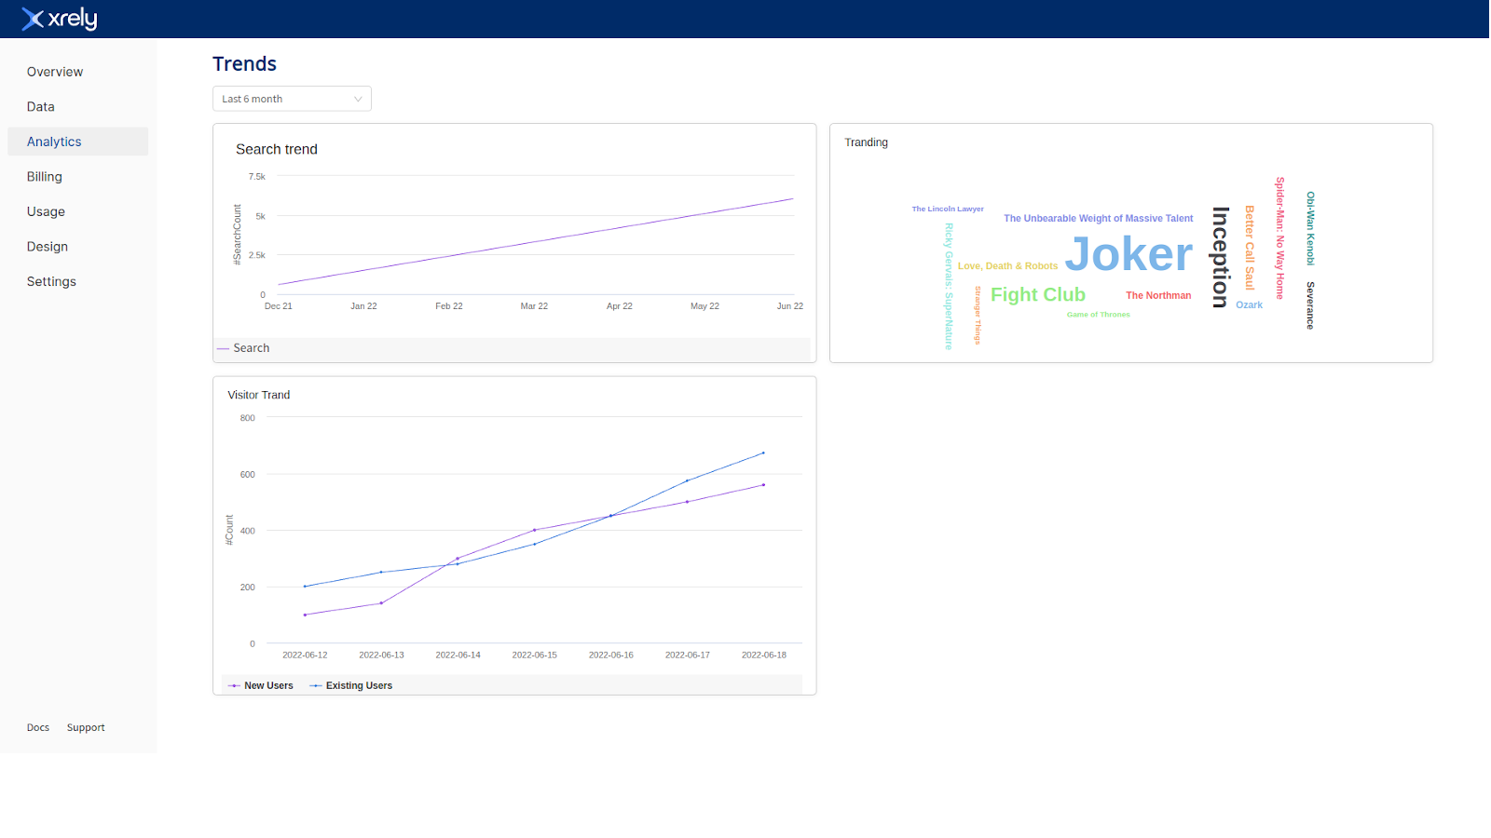This screenshot has width=1491, height=838.
Task: Click 'Ricky Gervais: SuperNature' vertical text
Action: click(949, 287)
